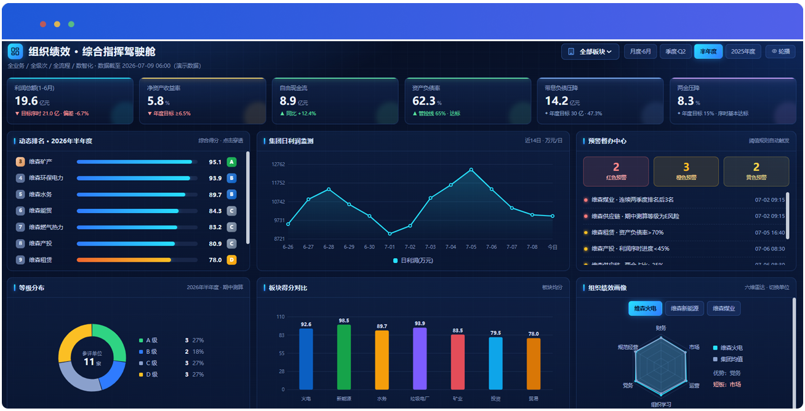The image size is (805, 411).
Task: Click rank number 3 badge for 维森矿产
Action: pyautogui.click(x=20, y=162)
